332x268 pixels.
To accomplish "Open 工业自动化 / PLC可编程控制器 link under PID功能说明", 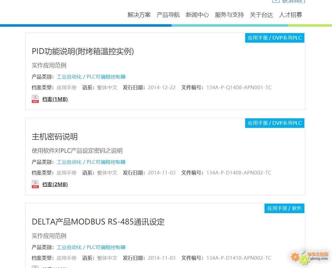I will click(91, 77).
